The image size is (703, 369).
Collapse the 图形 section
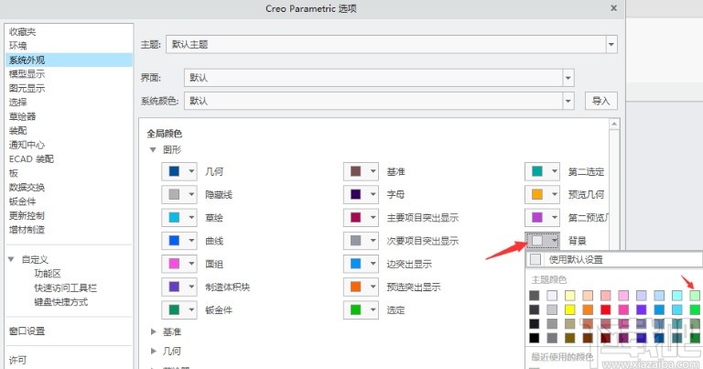coord(153,149)
